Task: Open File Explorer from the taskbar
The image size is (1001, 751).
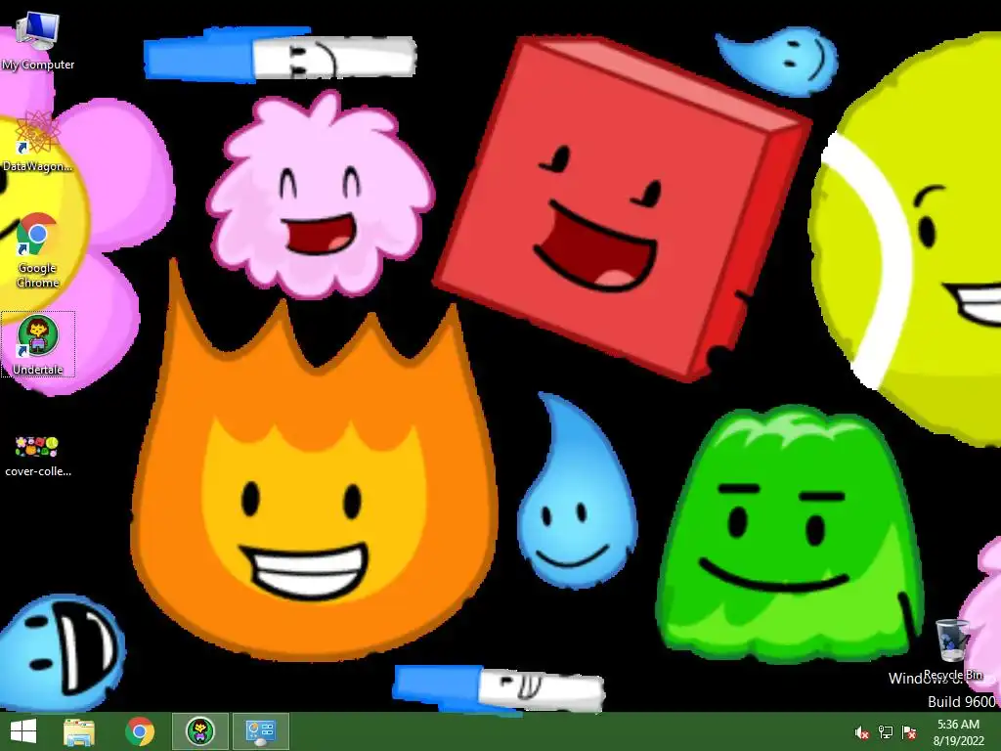Action: pyautogui.click(x=79, y=731)
